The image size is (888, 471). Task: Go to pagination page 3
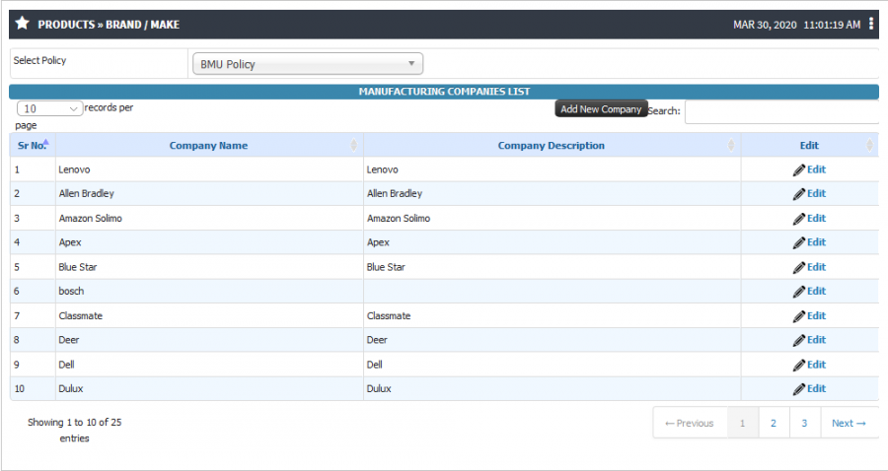point(805,423)
